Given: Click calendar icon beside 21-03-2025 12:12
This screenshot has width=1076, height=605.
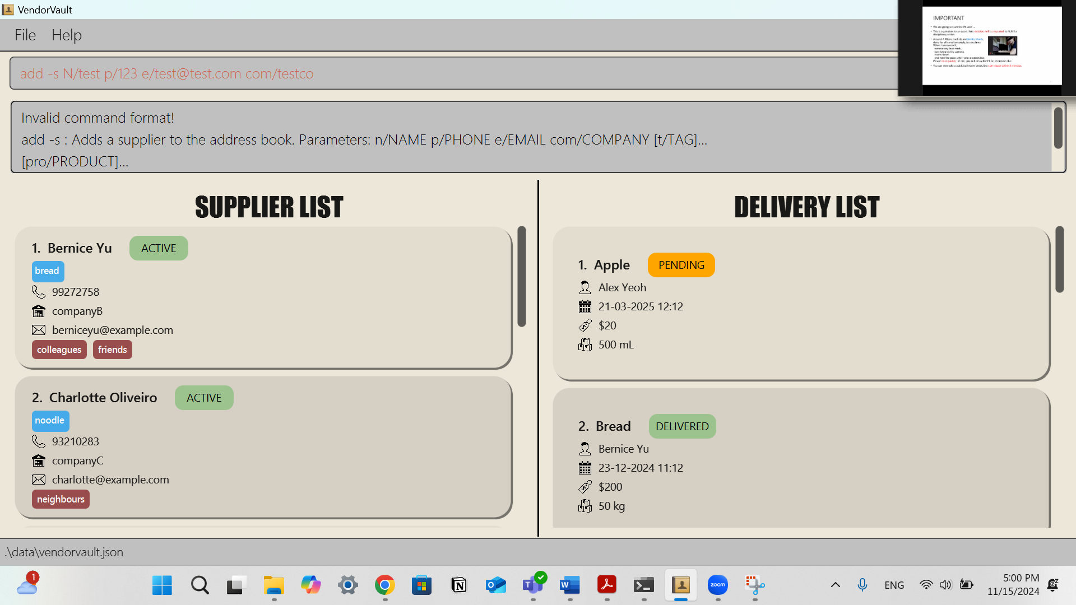Looking at the screenshot, I should coord(585,306).
